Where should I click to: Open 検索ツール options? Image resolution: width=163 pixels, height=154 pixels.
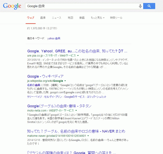pyautogui.click(x=116, y=18)
